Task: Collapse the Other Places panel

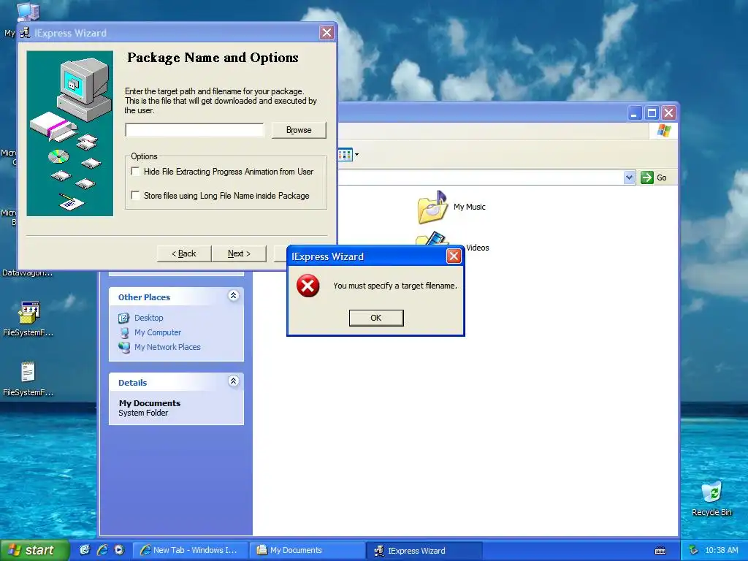Action: point(233,296)
